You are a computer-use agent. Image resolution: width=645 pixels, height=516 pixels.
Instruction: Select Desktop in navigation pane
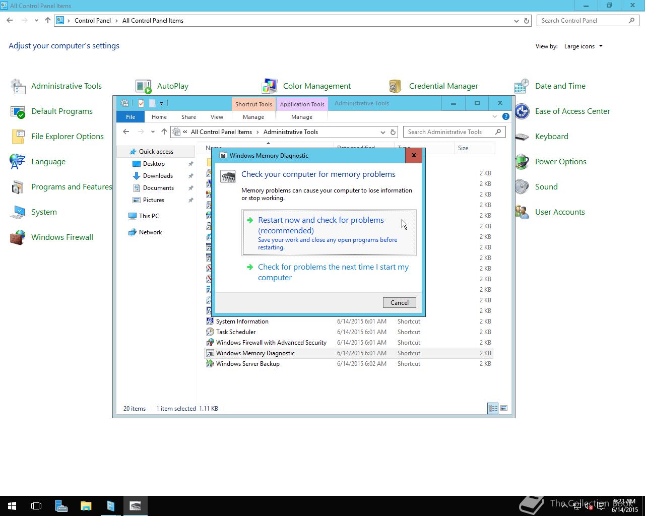[x=154, y=164]
